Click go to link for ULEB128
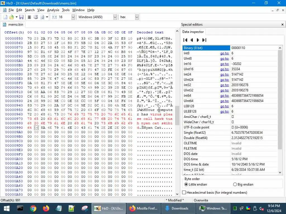The height and width of the screenshot is (214, 286). pos(225,111)
